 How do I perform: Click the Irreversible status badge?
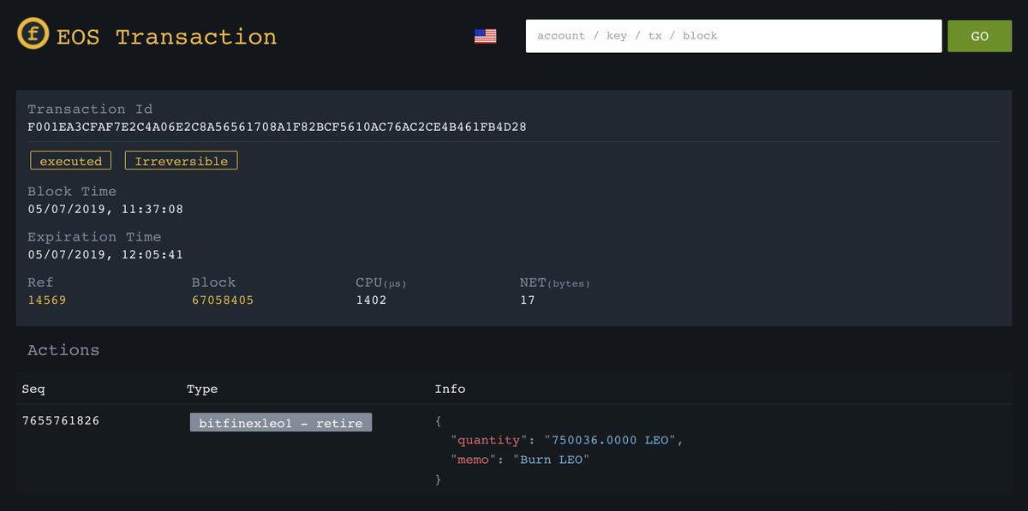pos(182,161)
